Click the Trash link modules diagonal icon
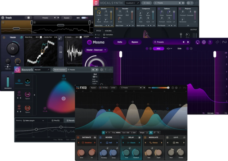Screen dimensions: 228x161 pyautogui.click(x=60, y=38)
